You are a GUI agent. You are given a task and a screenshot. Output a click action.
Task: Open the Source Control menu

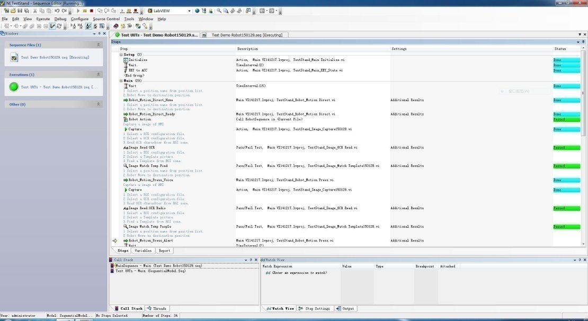(x=106, y=19)
